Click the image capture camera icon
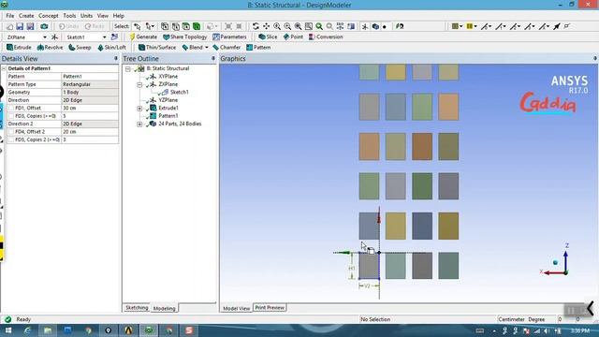 coord(44,26)
